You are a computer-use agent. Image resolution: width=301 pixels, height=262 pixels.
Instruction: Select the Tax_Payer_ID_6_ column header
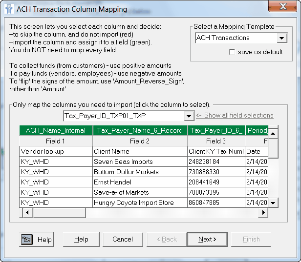(x=216, y=131)
